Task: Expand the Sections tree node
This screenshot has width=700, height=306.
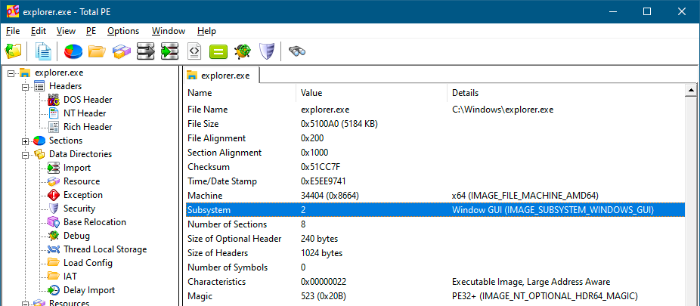Action: 26,141
